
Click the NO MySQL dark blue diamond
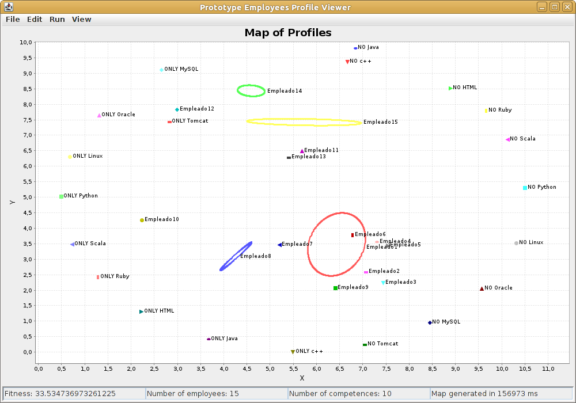point(430,322)
